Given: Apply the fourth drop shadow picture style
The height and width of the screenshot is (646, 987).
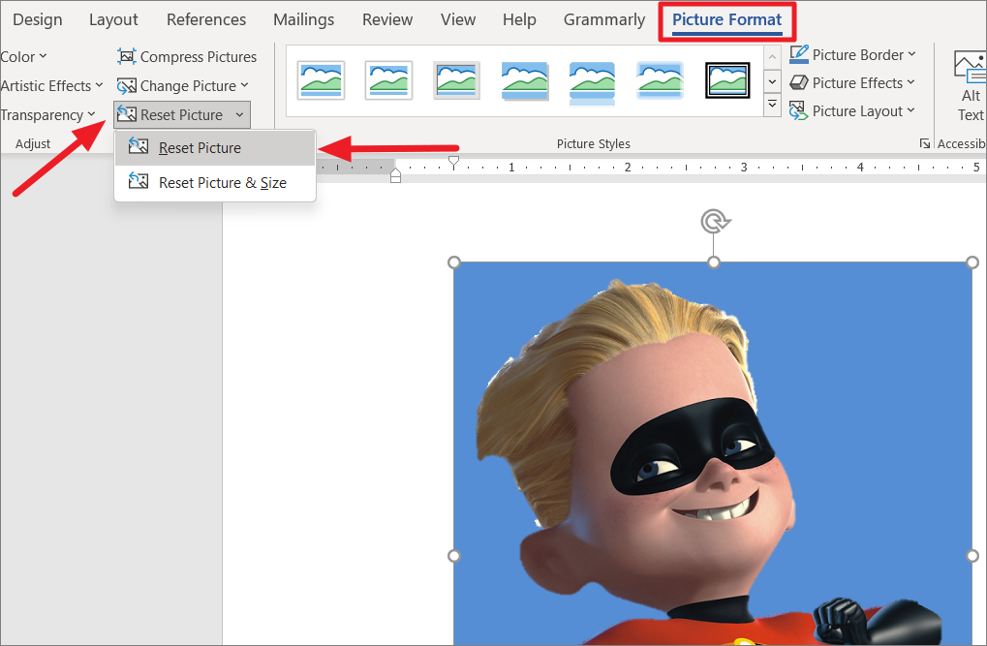Looking at the screenshot, I should [524, 80].
